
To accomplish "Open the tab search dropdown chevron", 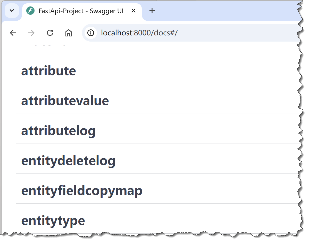I will click(12, 11).
